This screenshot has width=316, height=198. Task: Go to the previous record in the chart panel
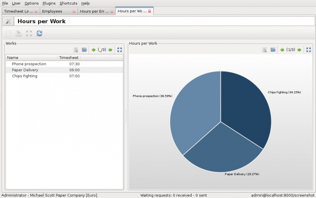[x=282, y=50]
